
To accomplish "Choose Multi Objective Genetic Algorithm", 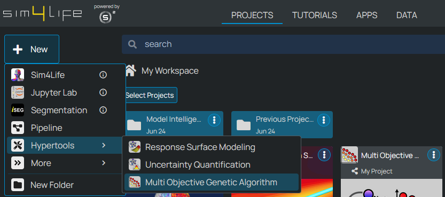I will click(212, 182).
